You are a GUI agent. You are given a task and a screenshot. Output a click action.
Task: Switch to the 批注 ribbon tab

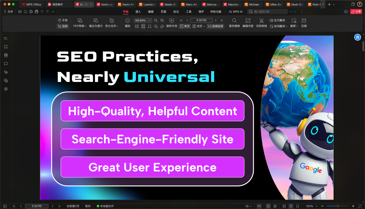coord(176,11)
